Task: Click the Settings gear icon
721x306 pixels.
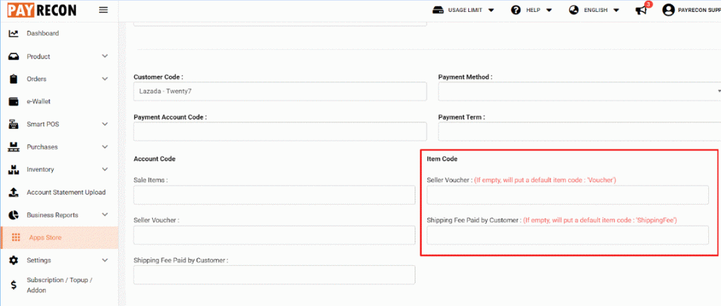Action: pyautogui.click(x=14, y=260)
